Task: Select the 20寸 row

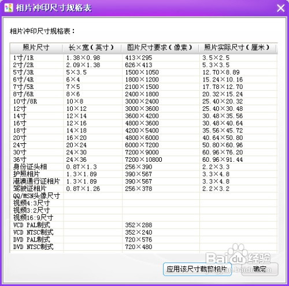Action: (143, 138)
